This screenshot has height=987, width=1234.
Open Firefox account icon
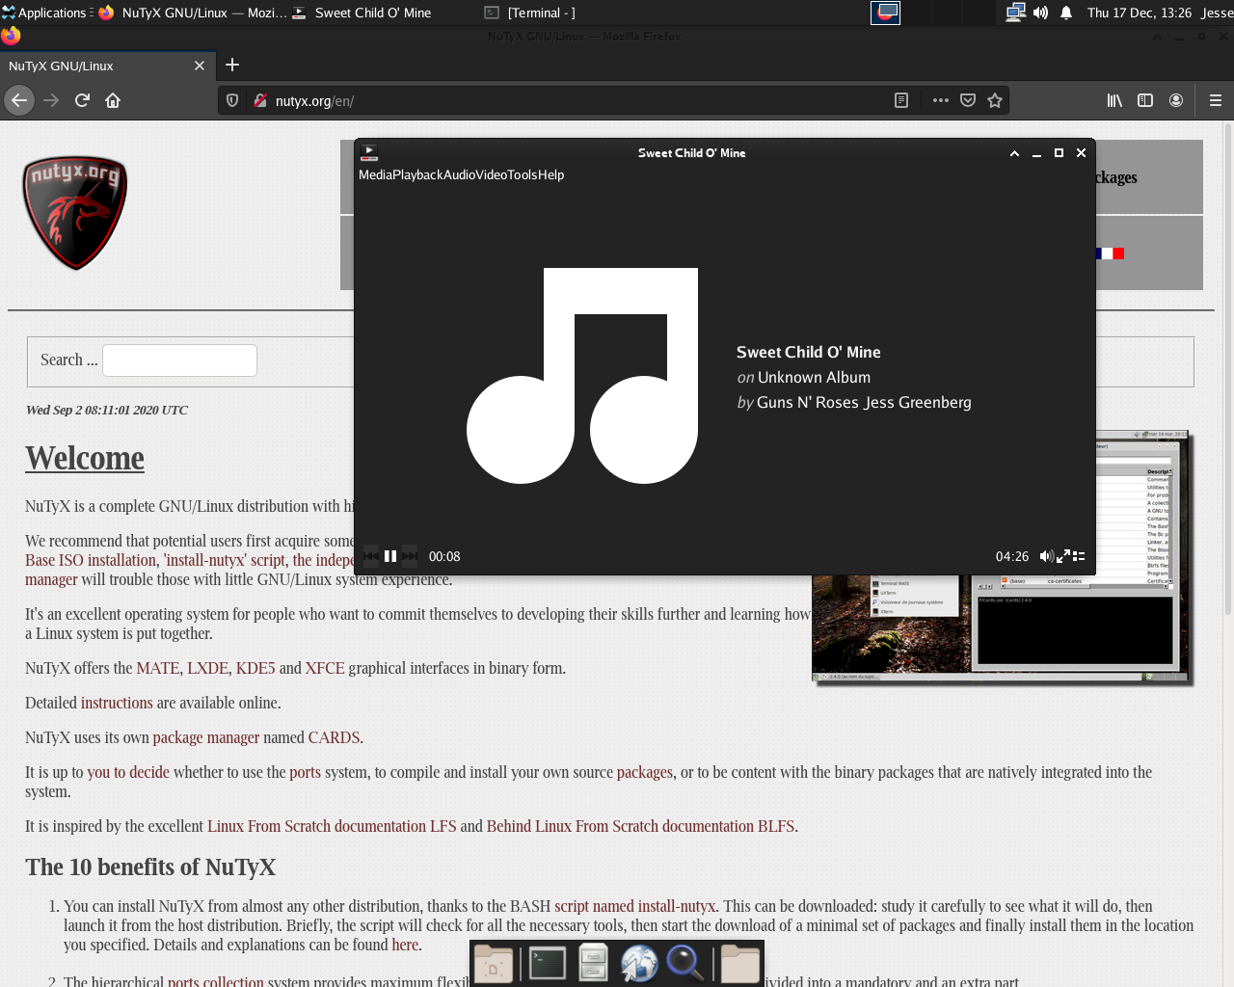(x=1176, y=100)
